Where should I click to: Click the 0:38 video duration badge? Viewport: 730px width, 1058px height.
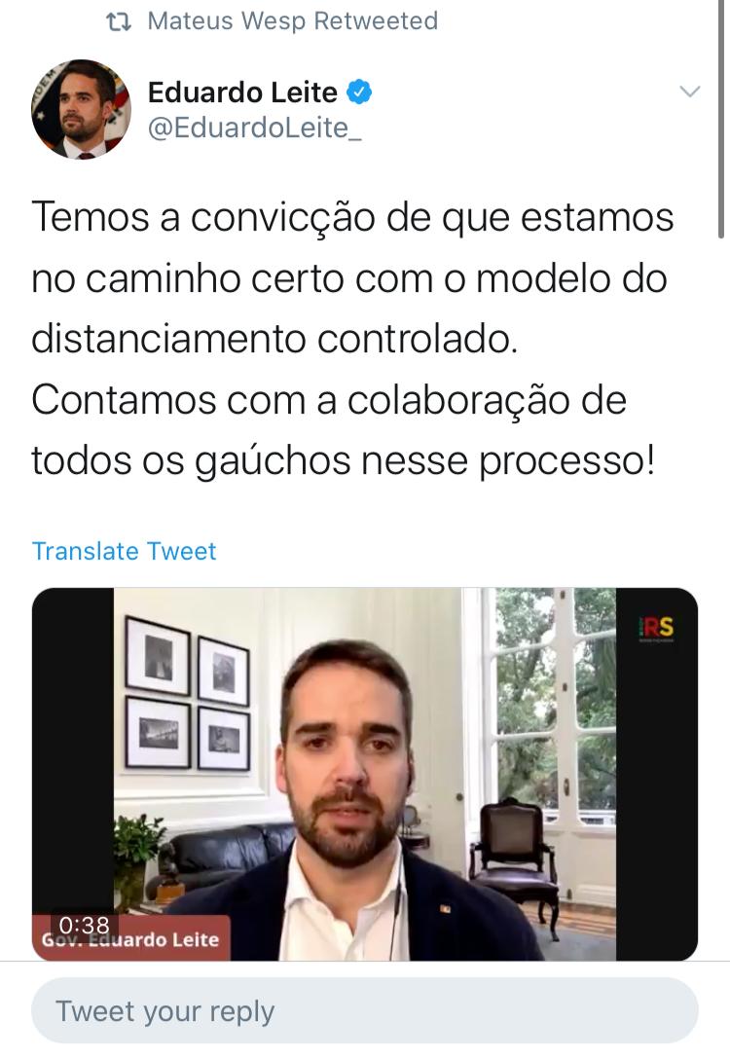click(x=85, y=925)
